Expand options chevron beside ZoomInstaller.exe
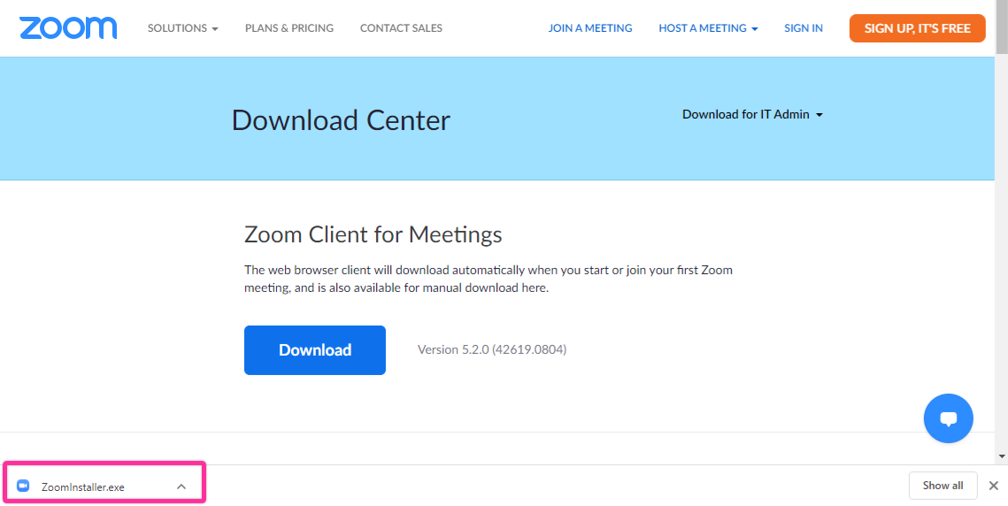Viewport: 1008px width, 506px height. (x=181, y=486)
